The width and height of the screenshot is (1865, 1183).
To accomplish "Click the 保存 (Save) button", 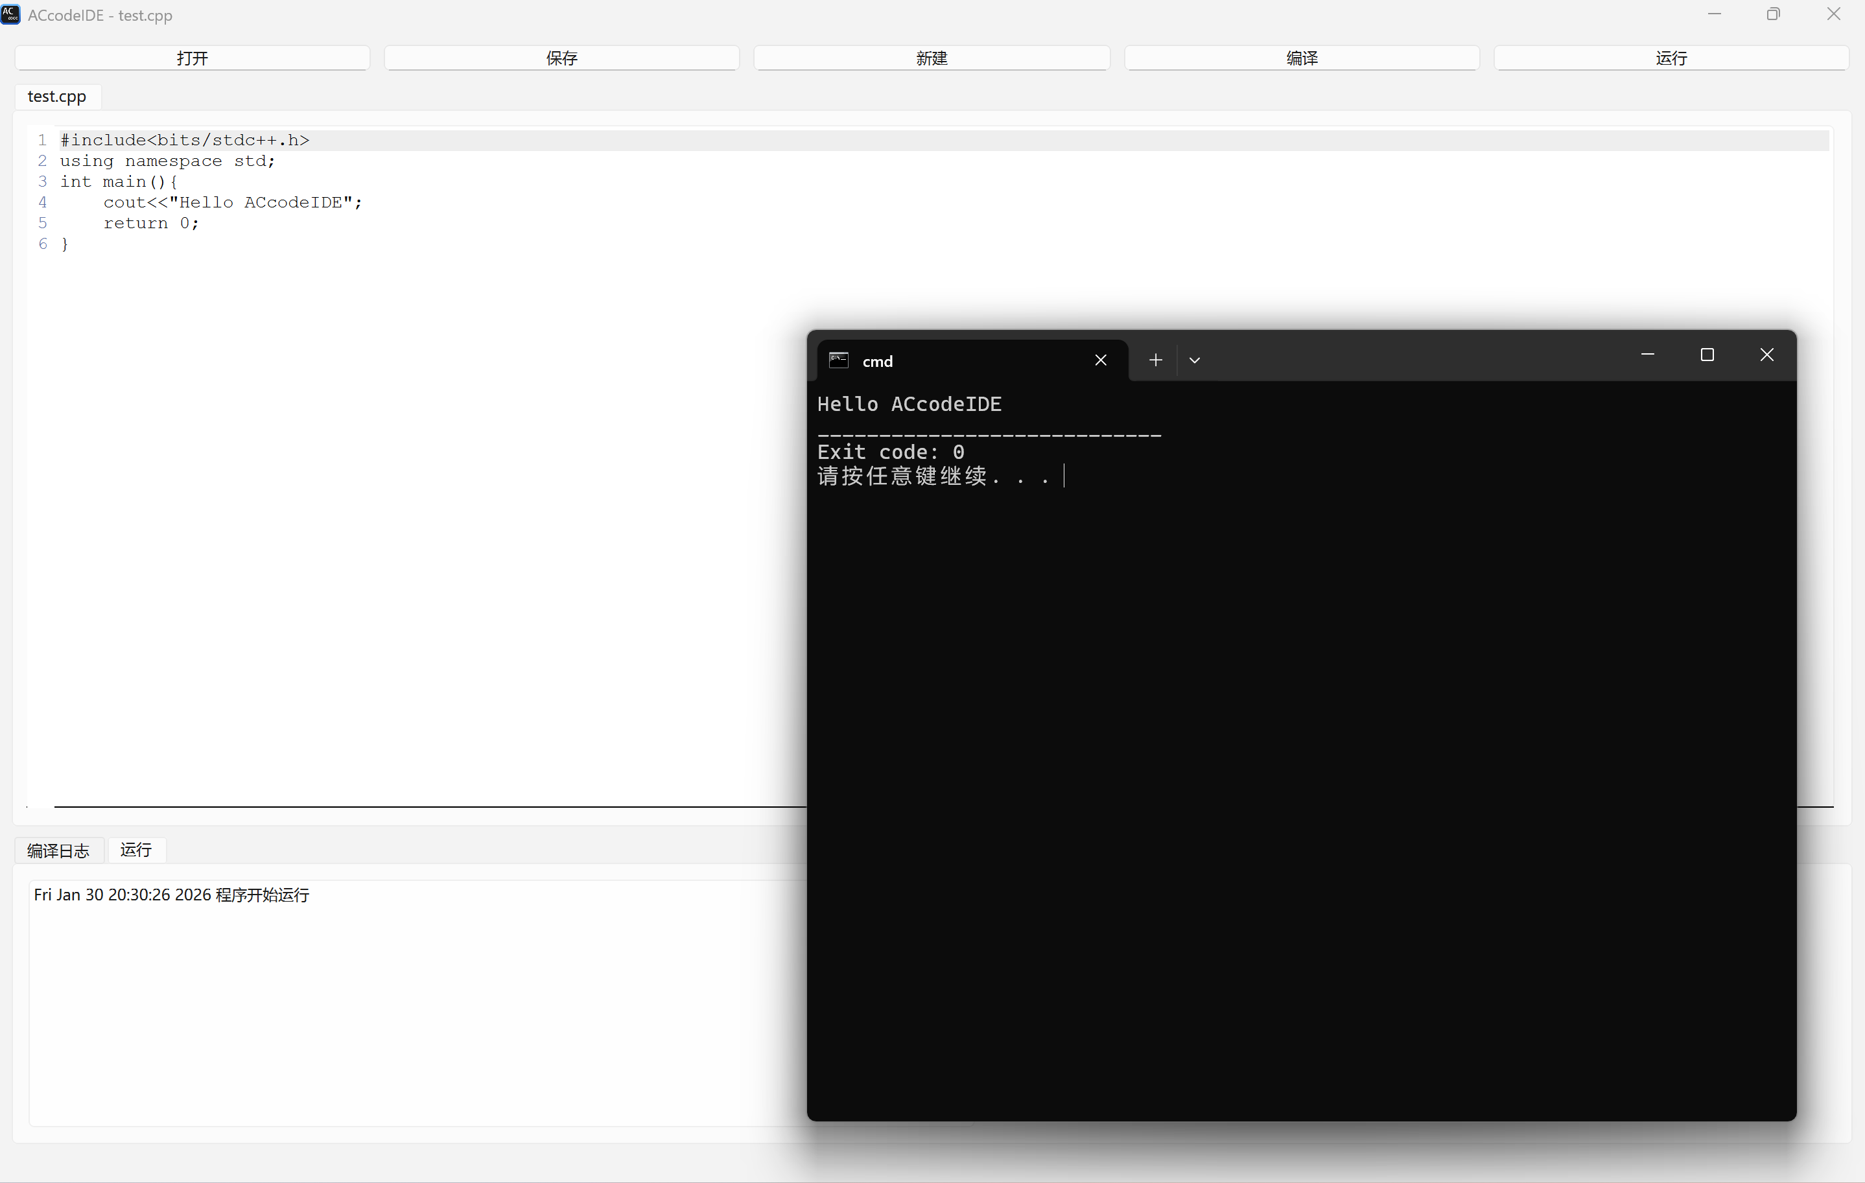I will [561, 58].
